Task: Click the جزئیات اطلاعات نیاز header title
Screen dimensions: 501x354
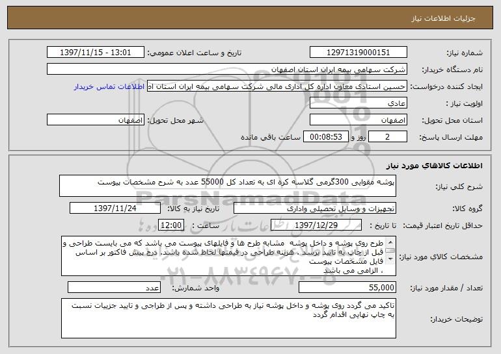Action: [x=443, y=18]
